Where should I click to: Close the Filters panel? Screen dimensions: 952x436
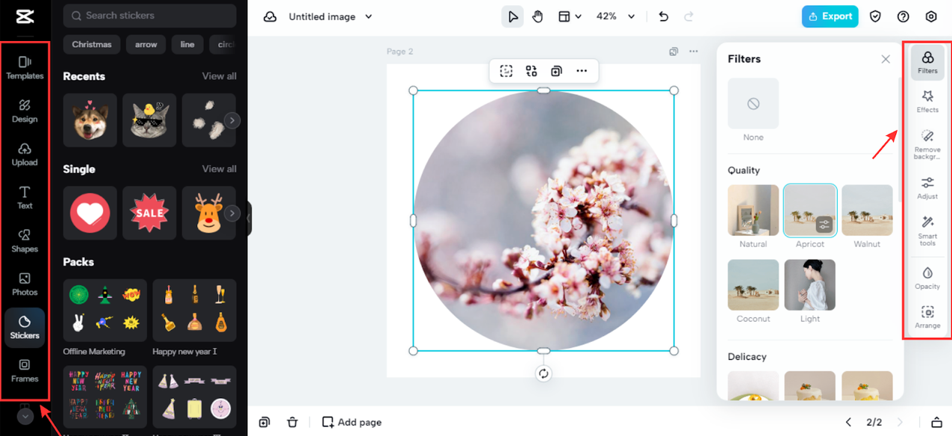coord(886,59)
